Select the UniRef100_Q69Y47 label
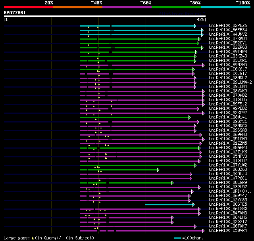Viewport: 254px width, 241px height. [228, 196]
